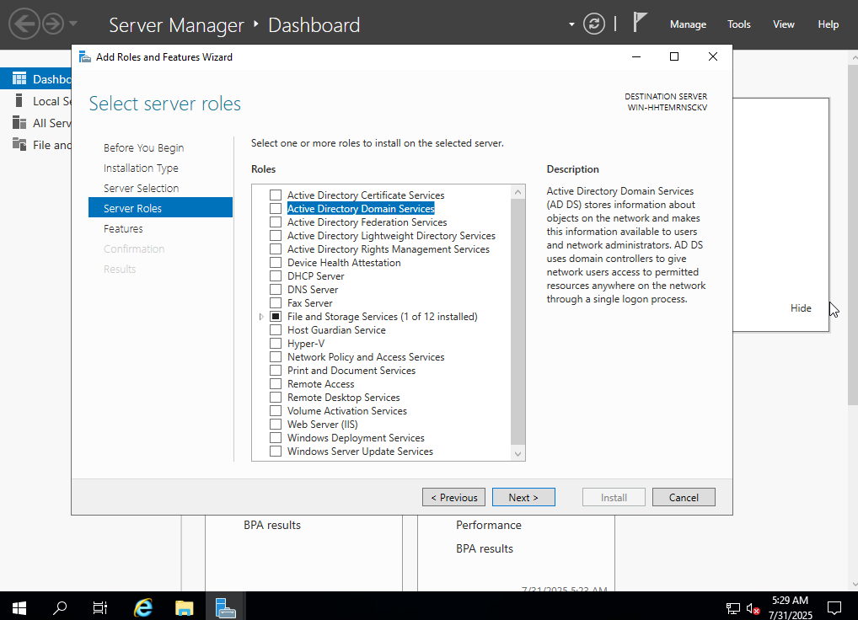The image size is (858, 620).
Task: Click the Server Manager refresh icon
Action: [x=594, y=24]
